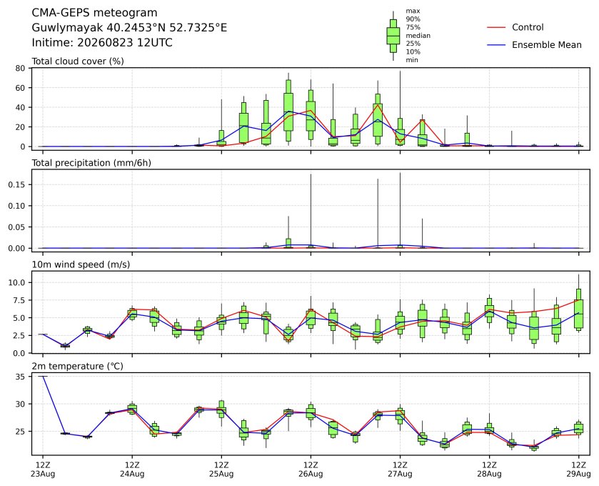The image size is (599, 486).
Task: Click the "max" legend label
Action: point(413,11)
